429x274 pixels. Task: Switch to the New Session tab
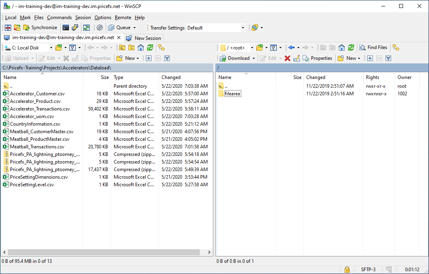144,38
